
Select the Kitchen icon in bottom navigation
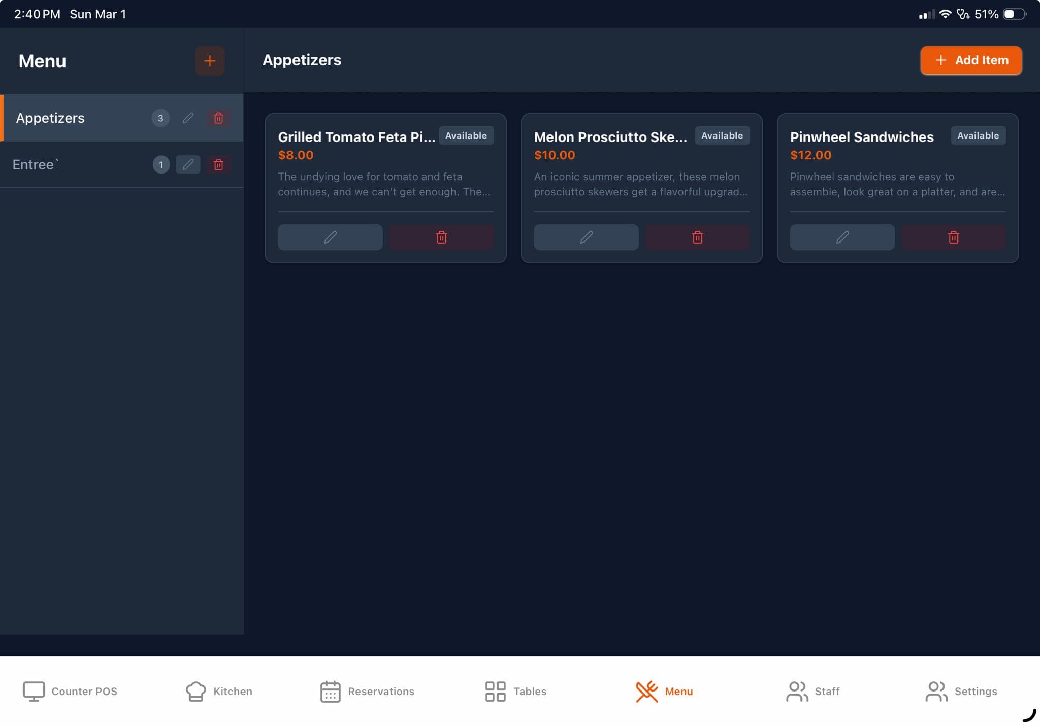195,691
